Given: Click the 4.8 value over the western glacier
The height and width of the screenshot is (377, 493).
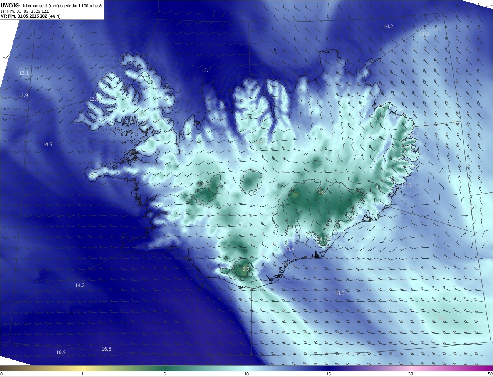Looking at the screenshot, I should point(201,184).
